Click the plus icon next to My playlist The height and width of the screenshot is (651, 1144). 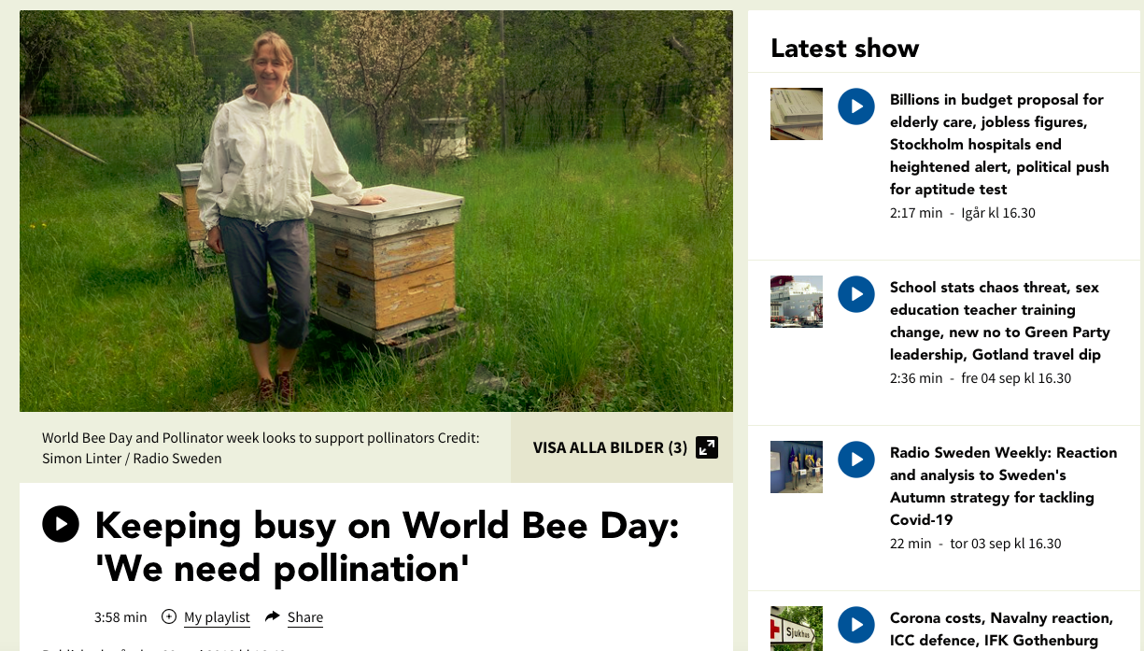pyautogui.click(x=169, y=616)
